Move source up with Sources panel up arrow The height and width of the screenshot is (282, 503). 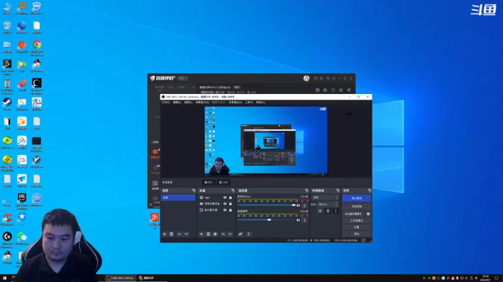pyautogui.click(x=223, y=234)
